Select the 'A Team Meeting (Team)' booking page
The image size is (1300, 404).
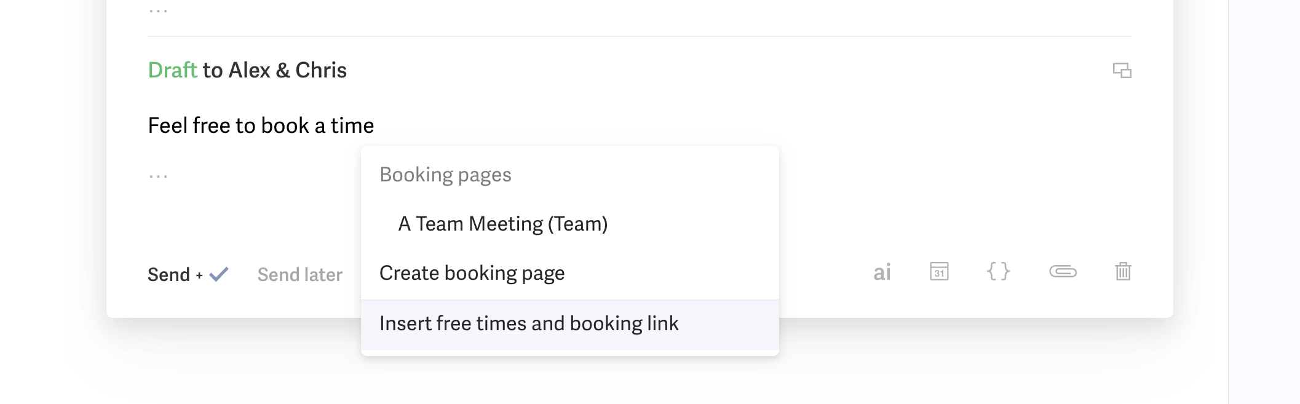(x=502, y=224)
